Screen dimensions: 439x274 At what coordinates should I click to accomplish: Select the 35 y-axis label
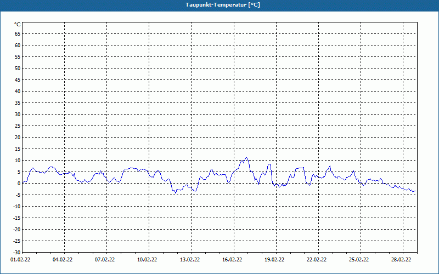coord(18,103)
